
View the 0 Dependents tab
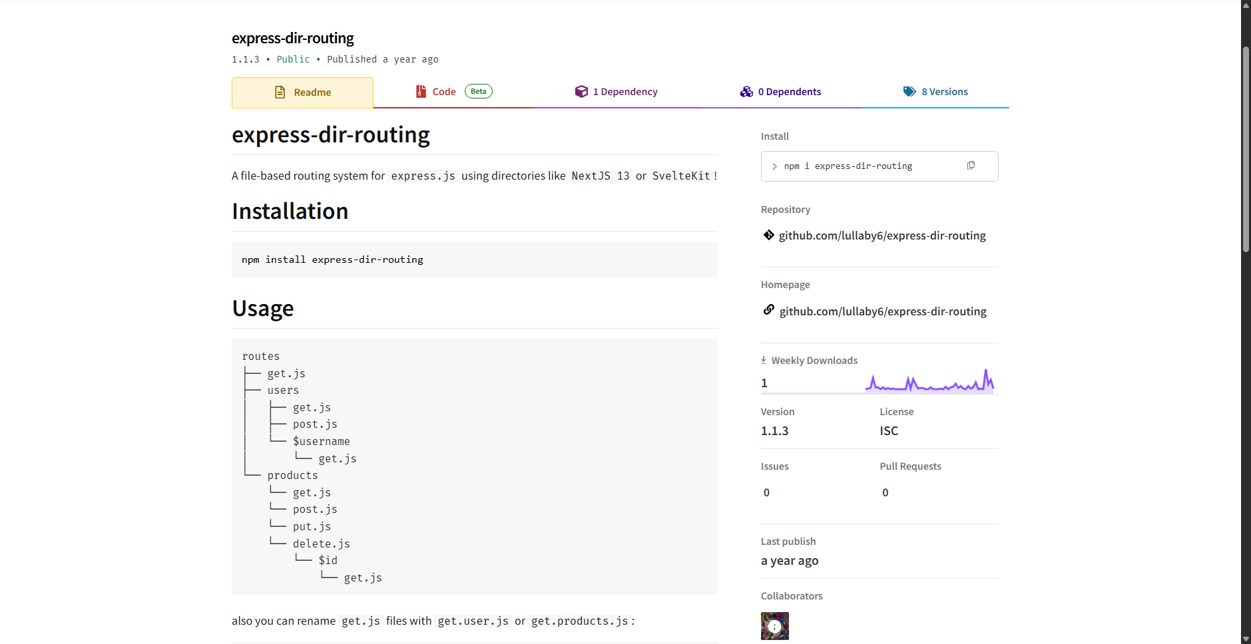coord(780,92)
